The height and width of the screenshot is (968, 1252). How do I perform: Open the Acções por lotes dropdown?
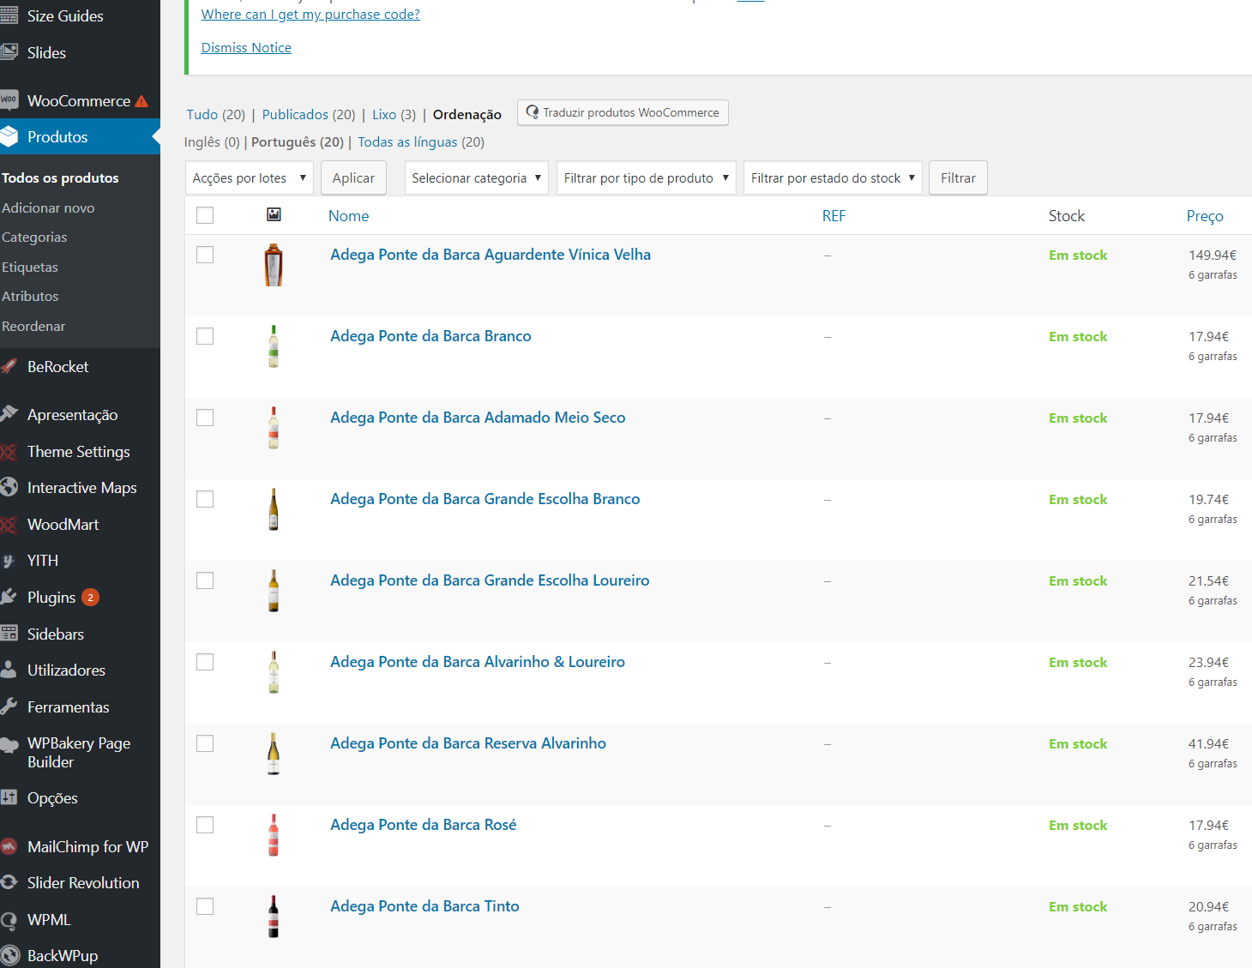(250, 177)
